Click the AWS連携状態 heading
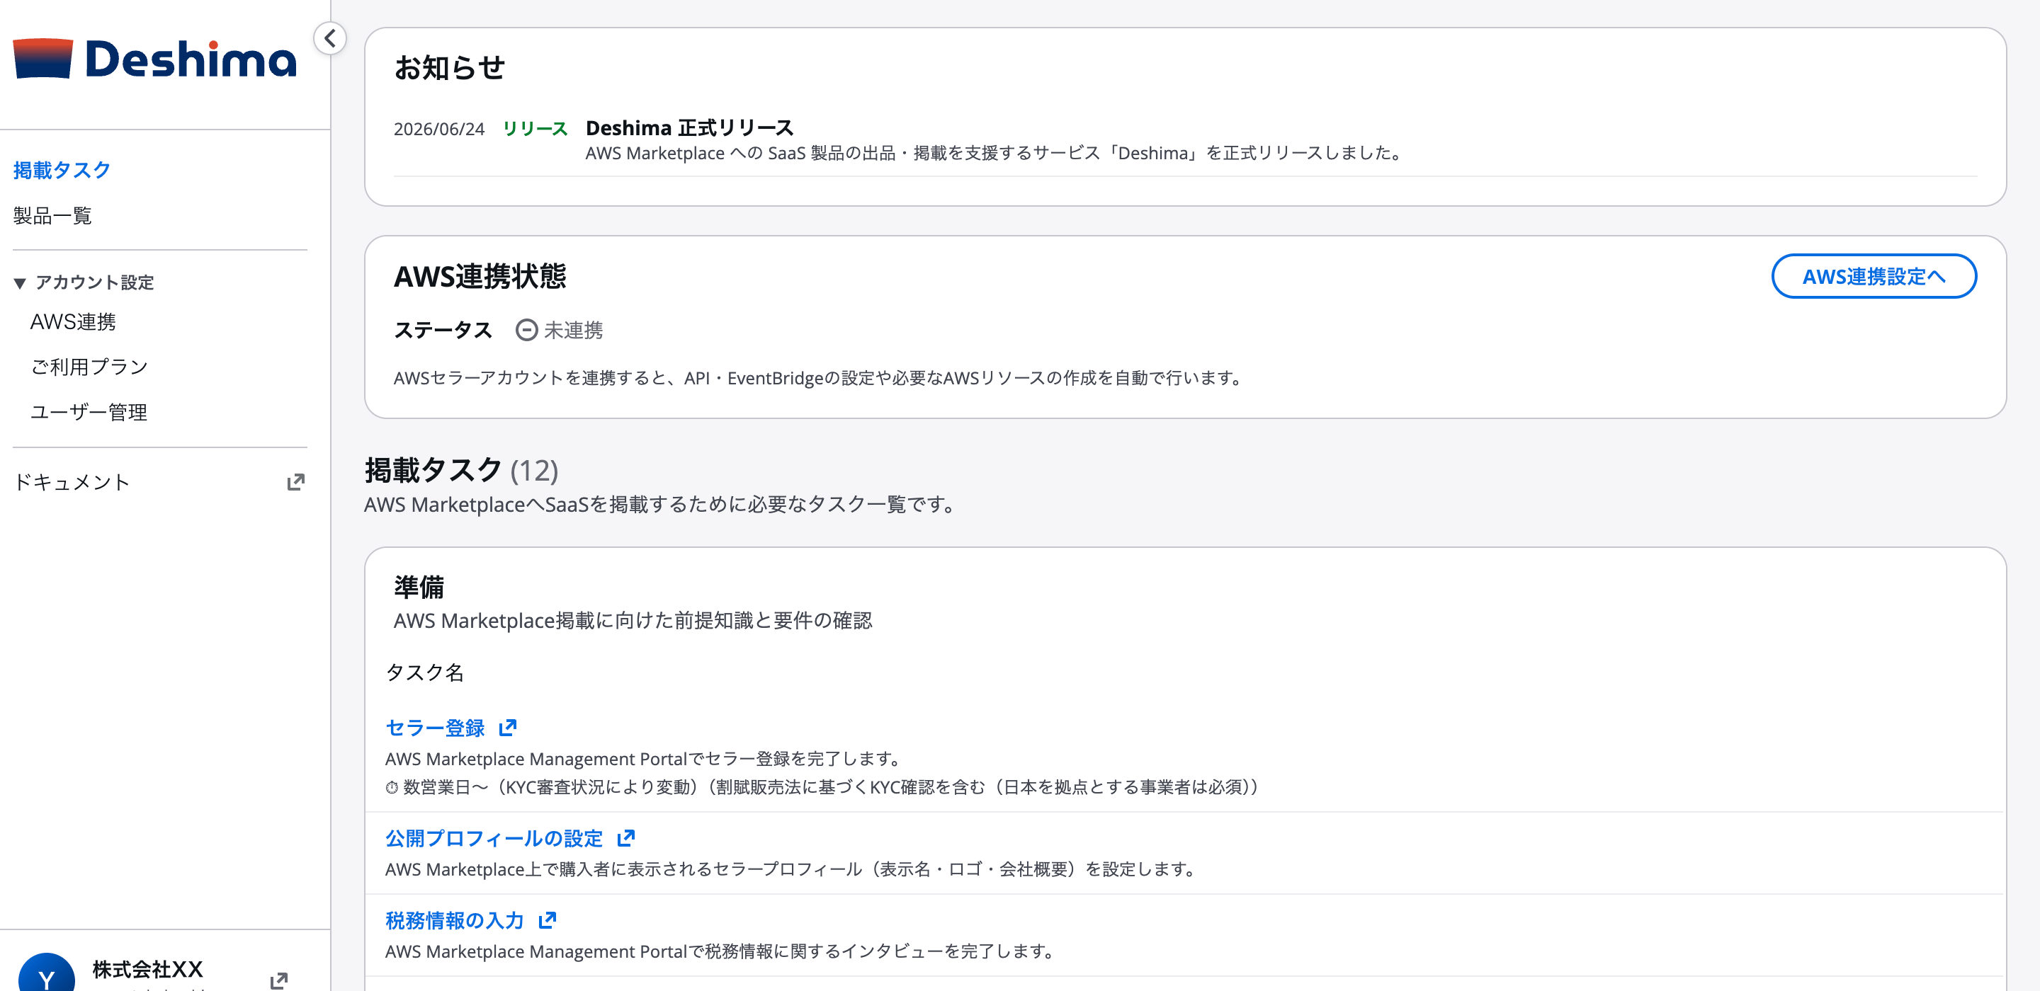 pos(480,276)
